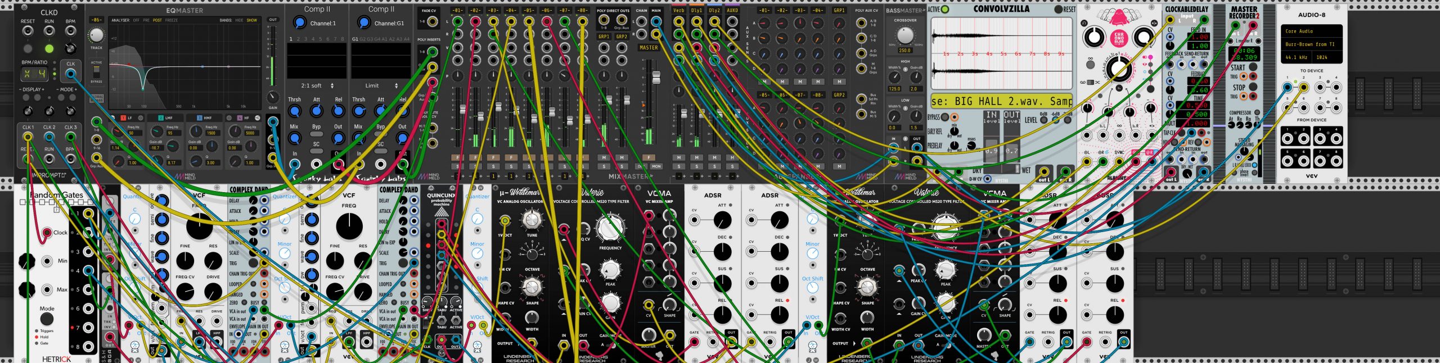Open the 2:1 soft ratio selector
The image size is (1440, 363).
317,86
